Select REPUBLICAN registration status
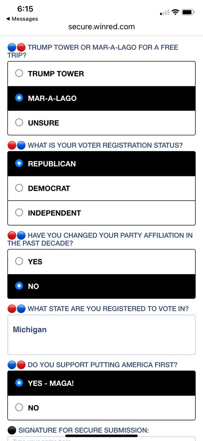The height and width of the screenshot is (441, 203). pos(101,164)
